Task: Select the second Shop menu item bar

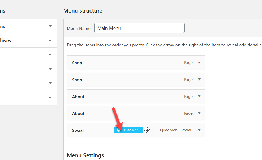Action: 136,79
